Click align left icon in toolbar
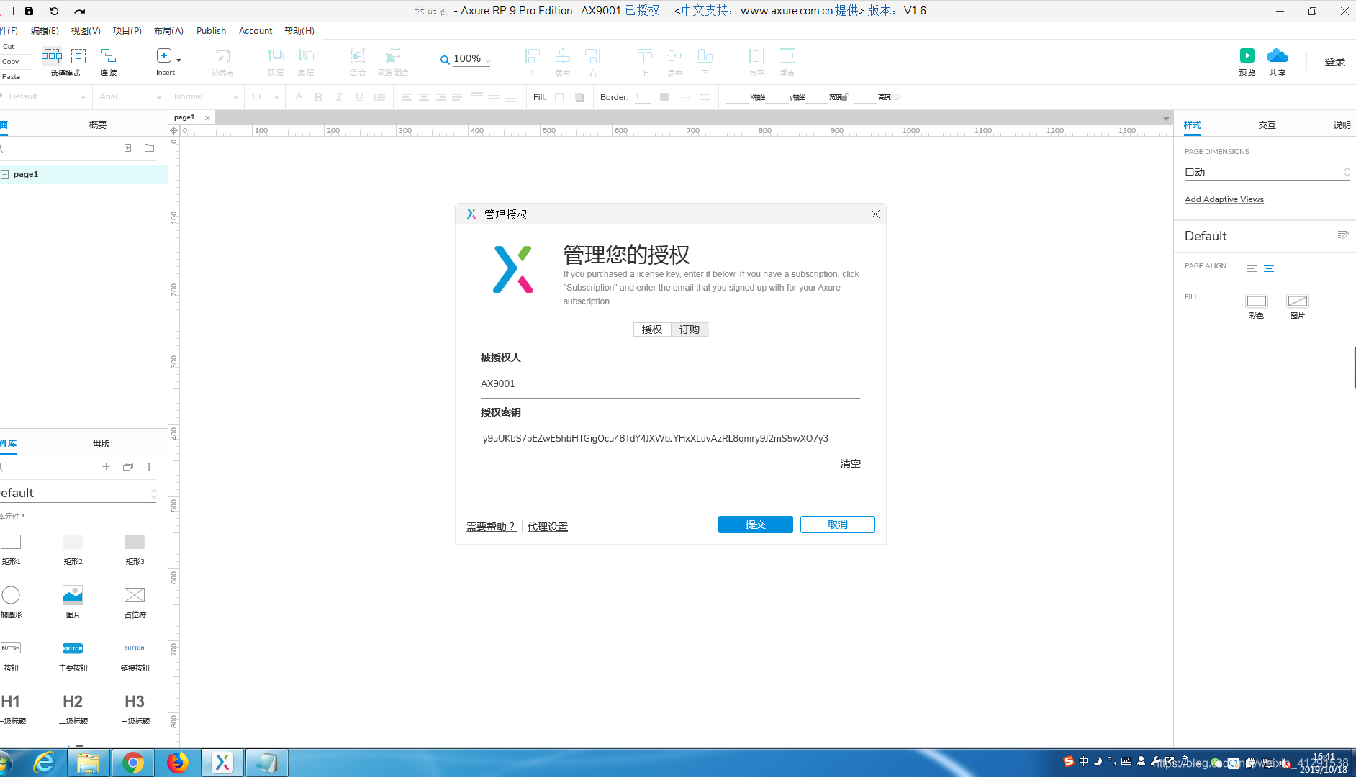The image size is (1356, 777). point(533,55)
